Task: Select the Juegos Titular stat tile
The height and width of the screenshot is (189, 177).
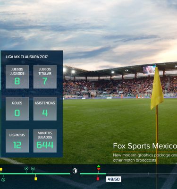Action: [x=45, y=77]
